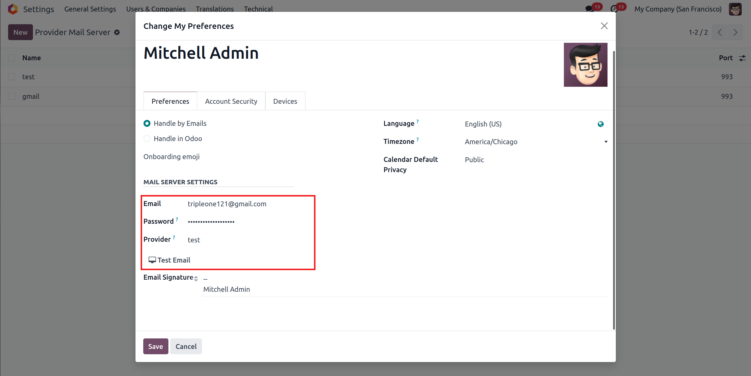Open the discuss messages icon

[589, 9]
